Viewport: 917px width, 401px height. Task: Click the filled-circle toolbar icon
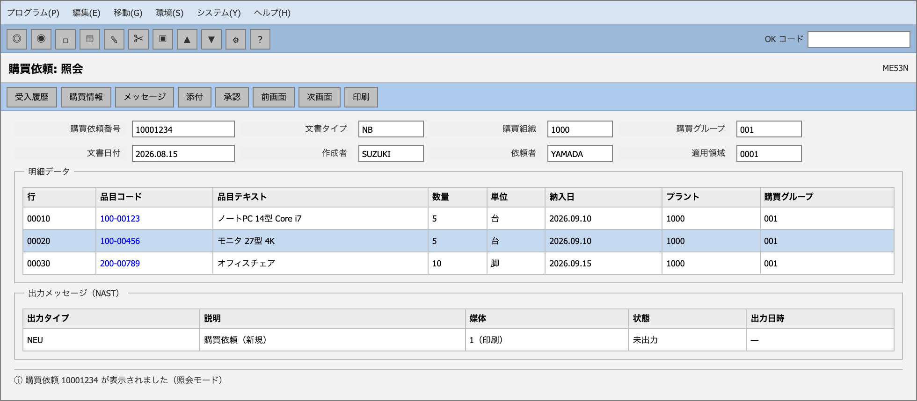tap(41, 39)
